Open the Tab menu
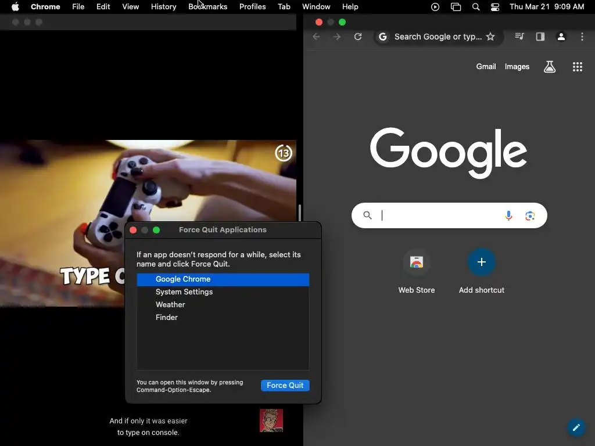 point(284,6)
